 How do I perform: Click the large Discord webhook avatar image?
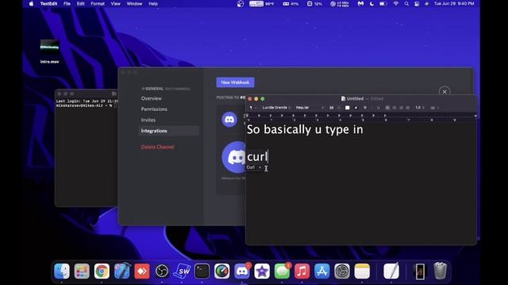(234, 158)
